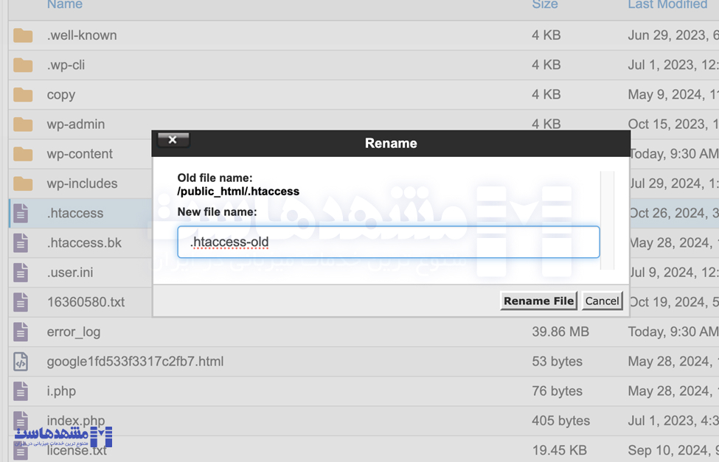The height and width of the screenshot is (462, 719).
Task: Close the Rename dialog with X
Action: (173, 140)
